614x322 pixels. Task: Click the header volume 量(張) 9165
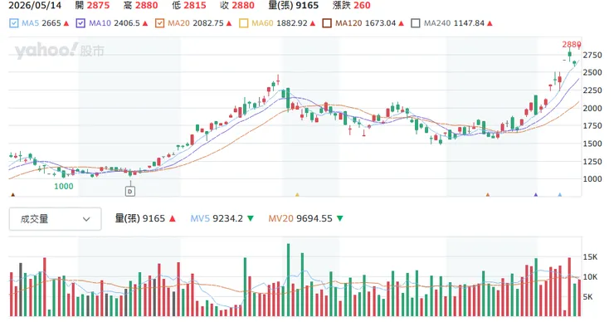coord(293,6)
